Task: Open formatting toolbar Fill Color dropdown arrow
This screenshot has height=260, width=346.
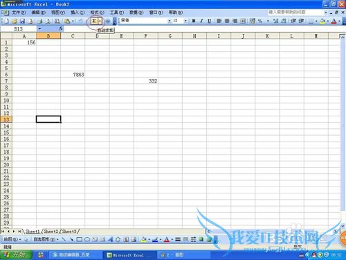Action: 328,21
